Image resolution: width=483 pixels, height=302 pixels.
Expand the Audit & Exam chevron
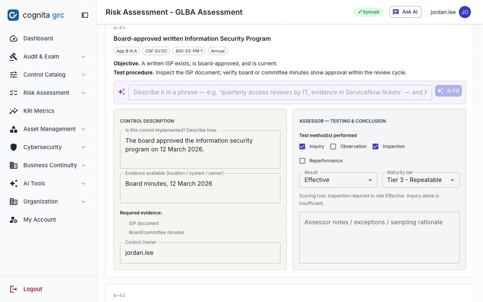(83, 57)
